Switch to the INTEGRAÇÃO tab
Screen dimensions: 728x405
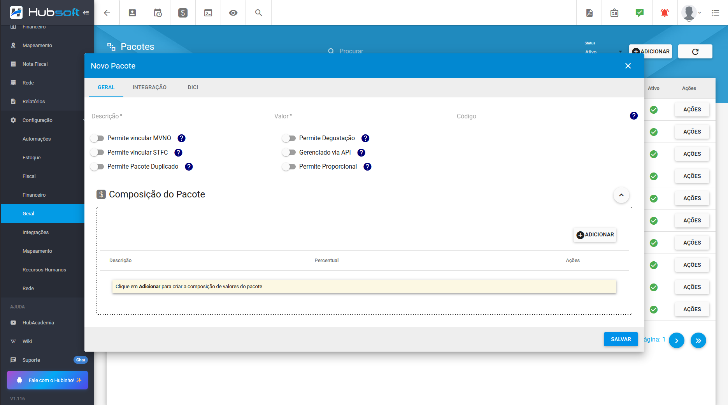(x=149, y=87)
